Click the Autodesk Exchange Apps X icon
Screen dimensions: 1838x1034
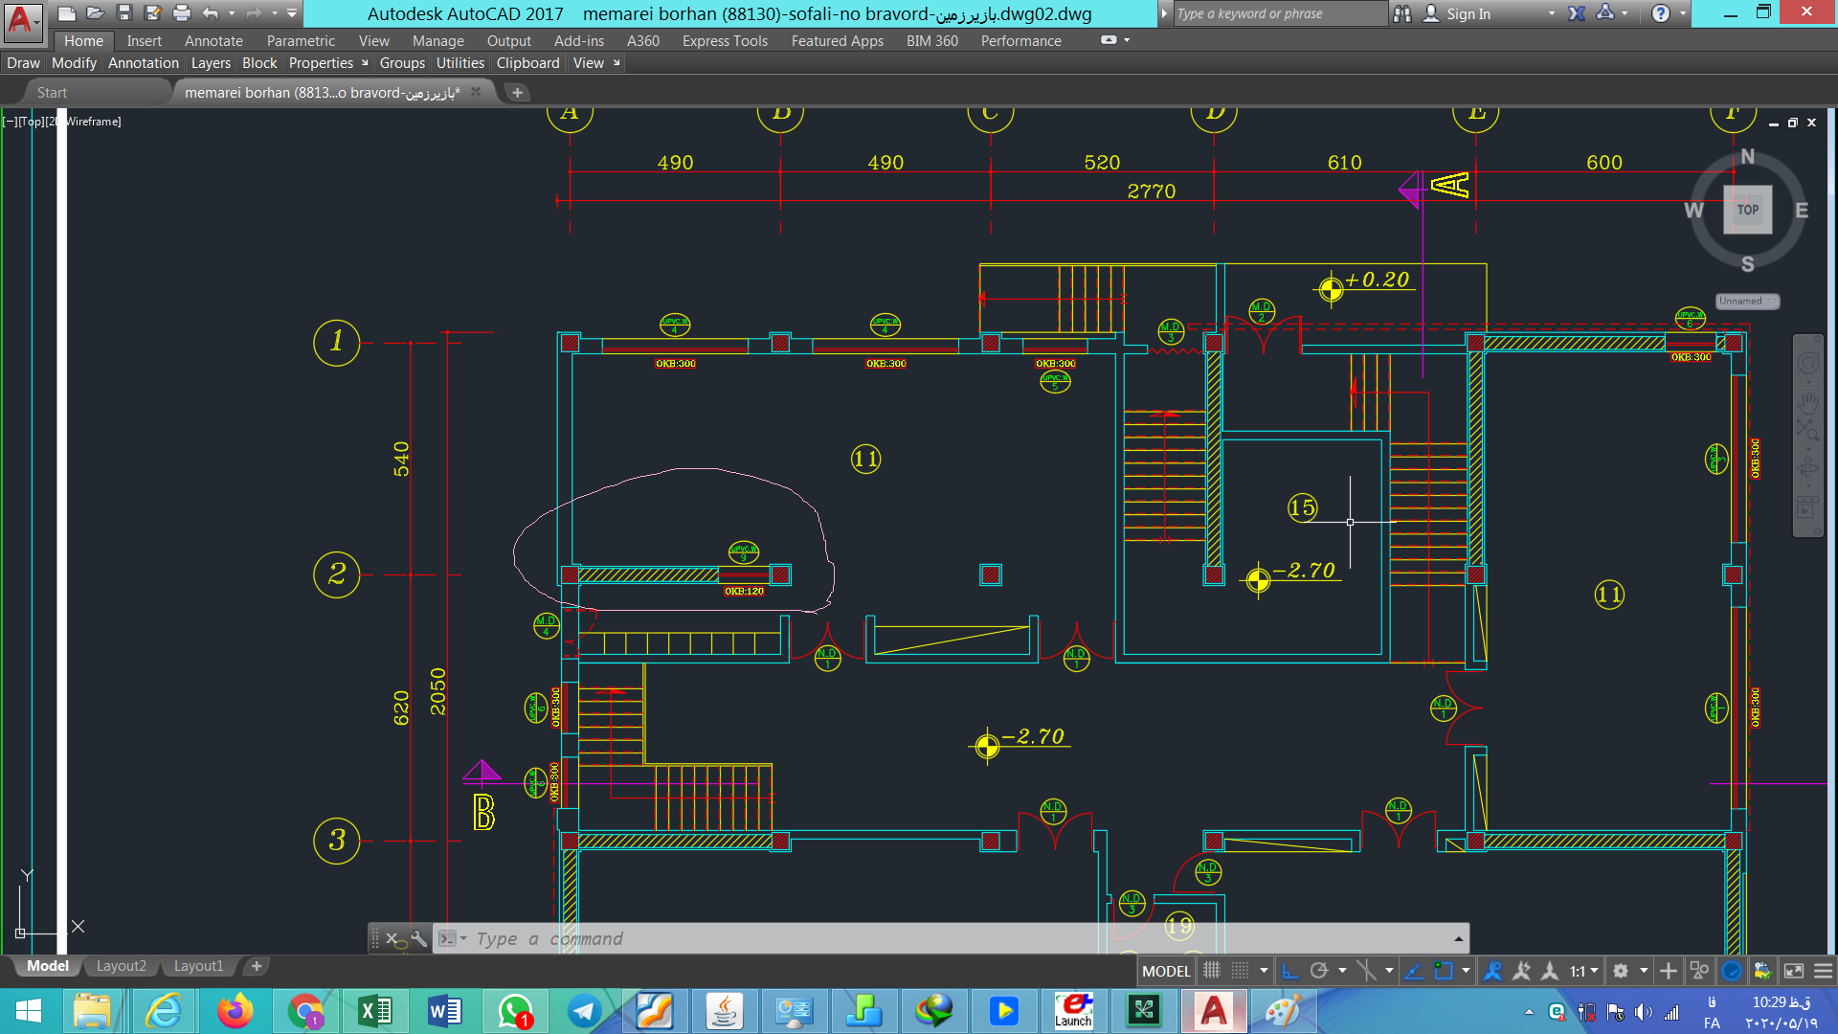(1577, 13)
